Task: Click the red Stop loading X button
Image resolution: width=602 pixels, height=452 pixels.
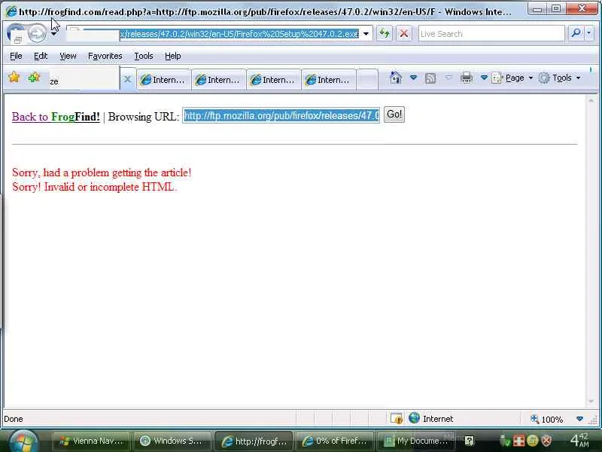Action: (404, 34)
